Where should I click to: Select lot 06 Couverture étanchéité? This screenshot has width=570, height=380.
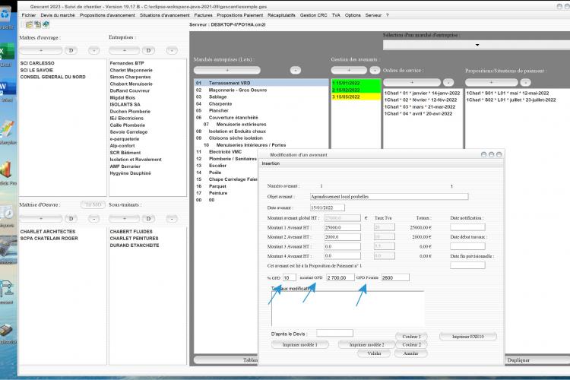(261, 118)
